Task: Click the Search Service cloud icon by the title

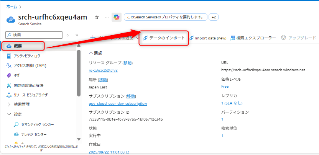Action: [11, 20]
